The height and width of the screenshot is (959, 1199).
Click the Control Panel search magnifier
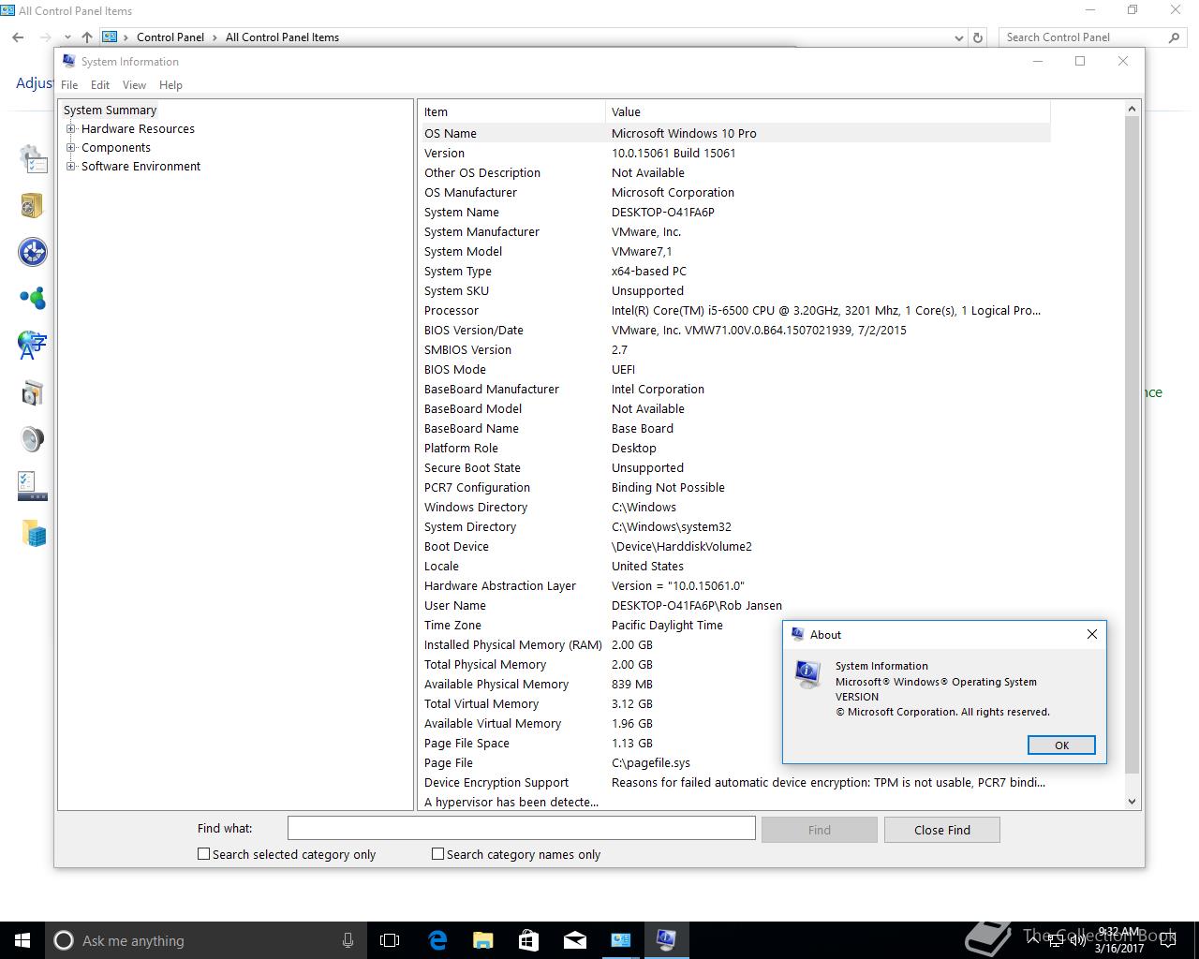[x=1175, y=37]
